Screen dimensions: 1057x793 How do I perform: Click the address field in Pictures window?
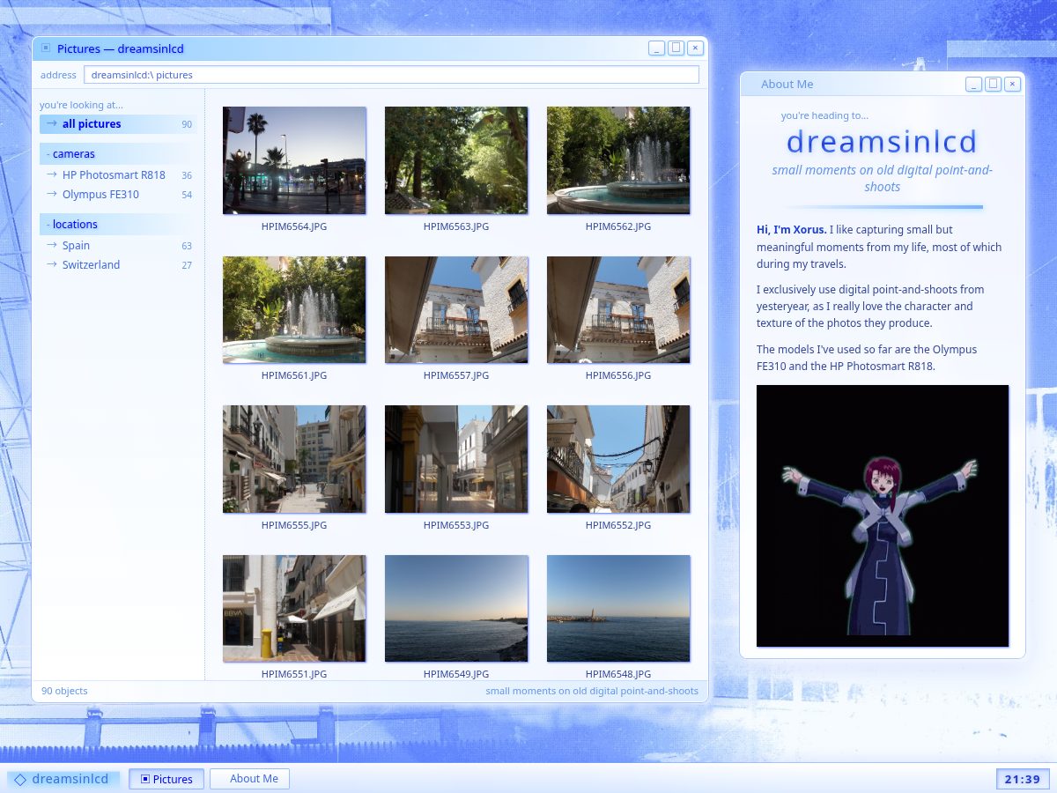click(x=391, y=75)
